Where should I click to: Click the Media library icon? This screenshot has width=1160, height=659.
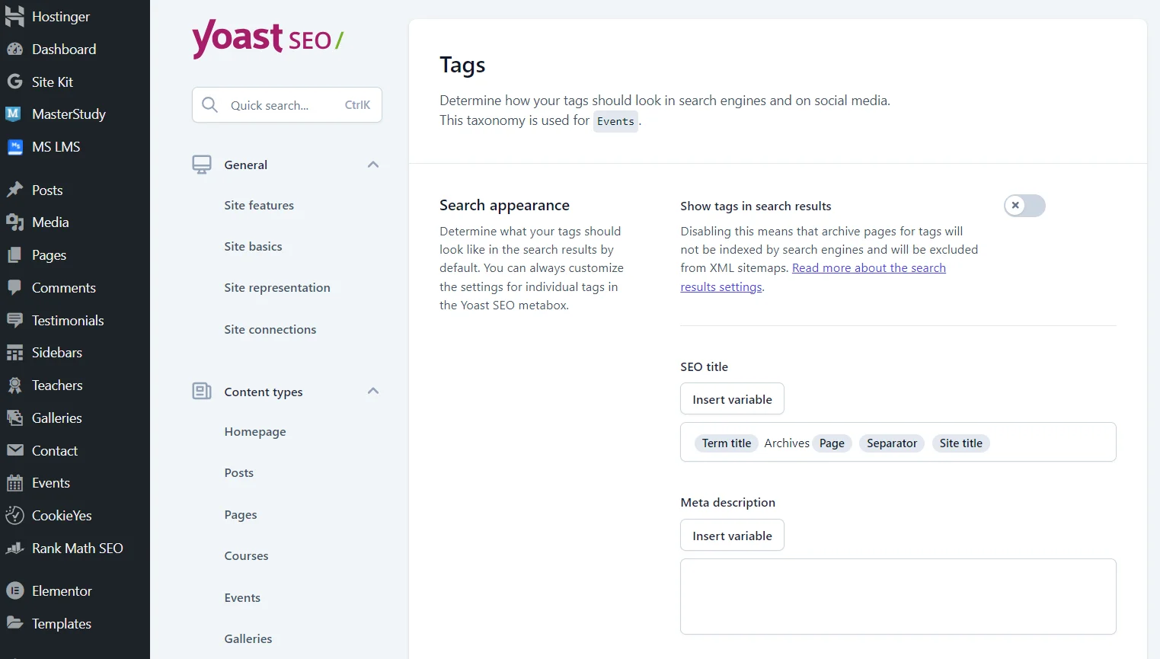coord(14,222)
